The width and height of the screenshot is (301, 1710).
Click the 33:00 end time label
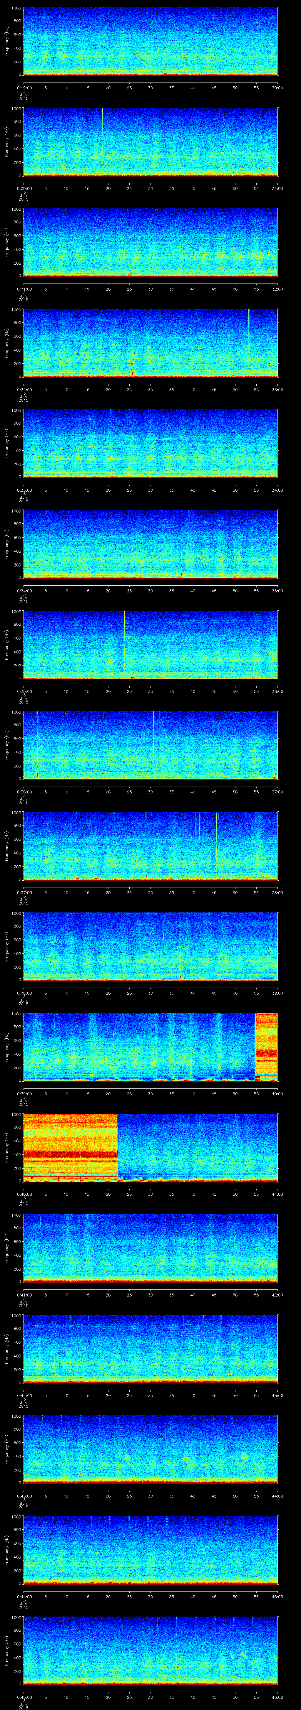(278, 390)
